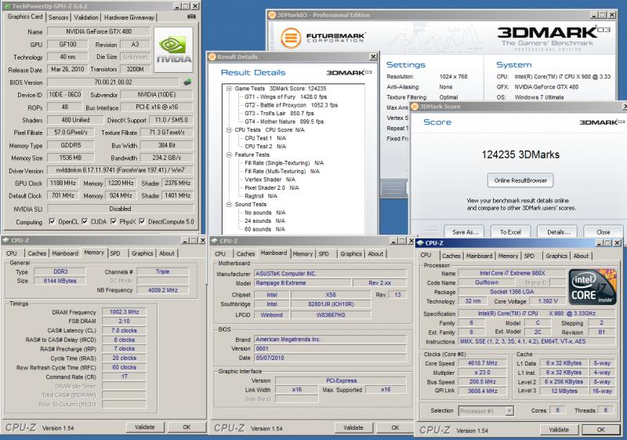Click the GPU-Z title bar icon

7,6
